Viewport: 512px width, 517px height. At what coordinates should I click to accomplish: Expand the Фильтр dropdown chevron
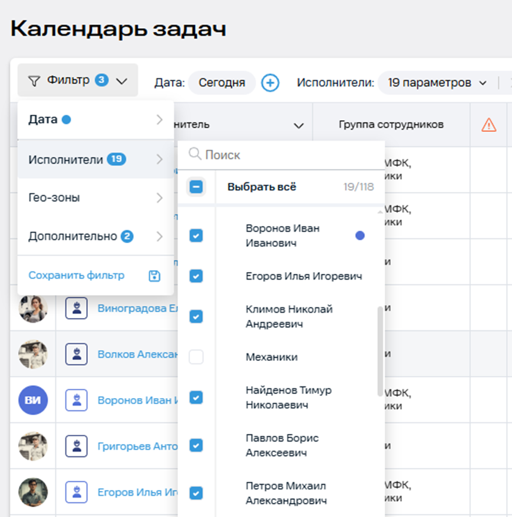point(122,81)
